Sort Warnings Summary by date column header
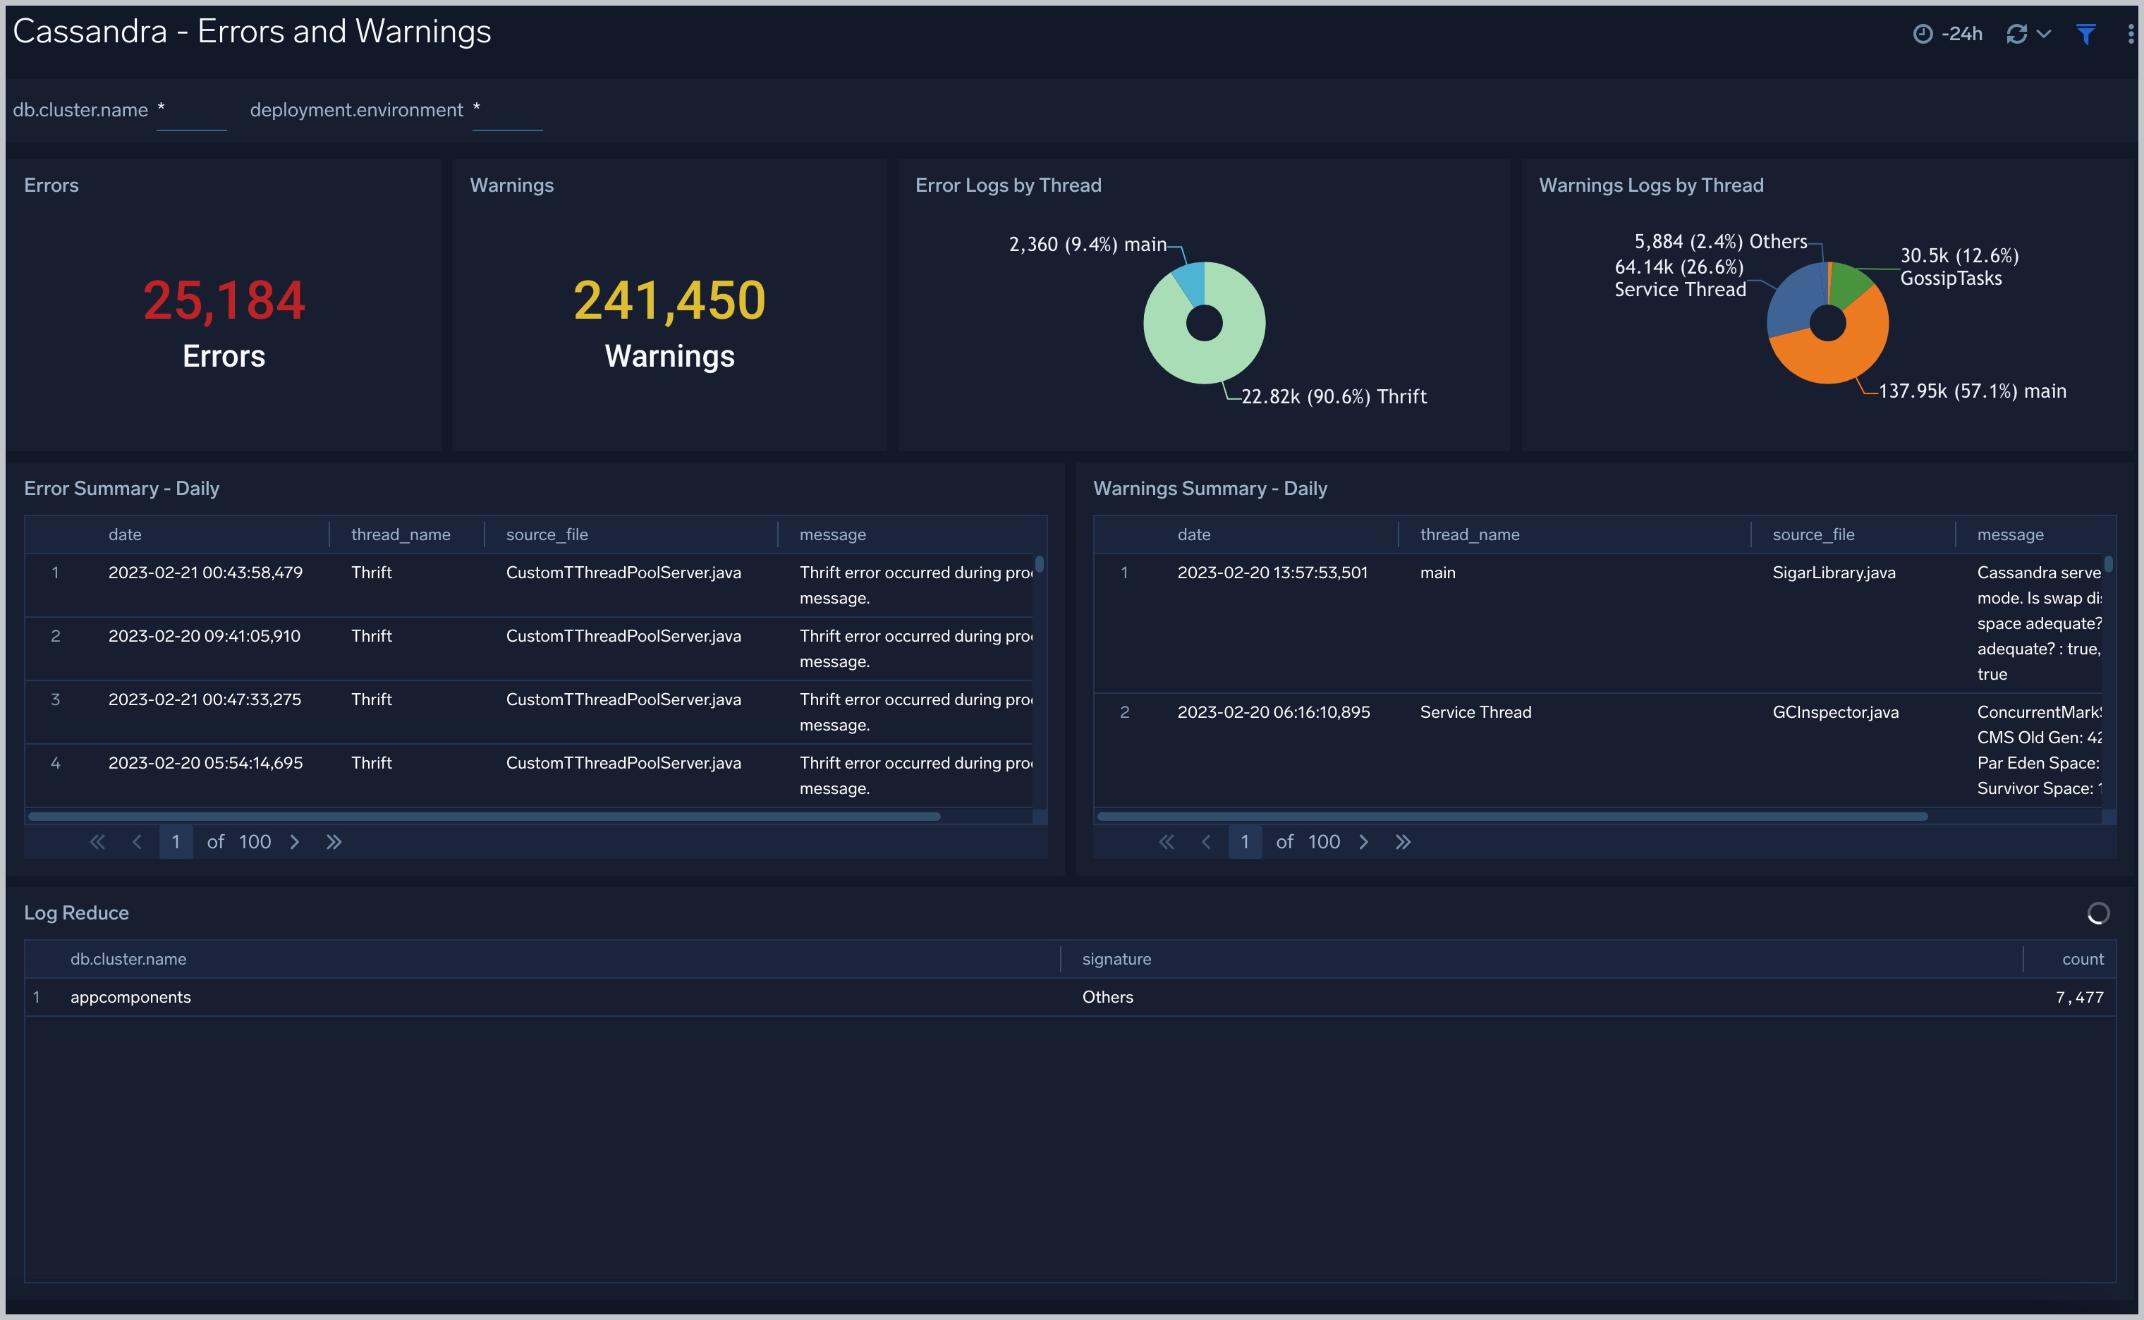The height and width of the screenshot is (1320, 2144). pos(1193,534)
